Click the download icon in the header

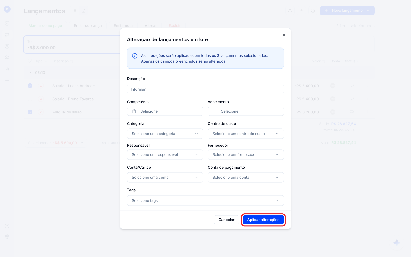pyautogui.click(x=301, y=11)
